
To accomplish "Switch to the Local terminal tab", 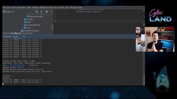I will [x=15, y=37].
